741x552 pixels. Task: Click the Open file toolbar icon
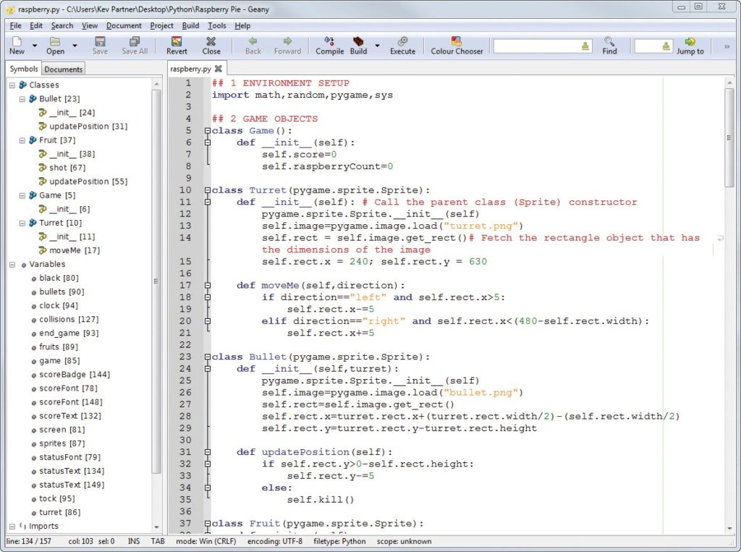[x=56, y=45]
